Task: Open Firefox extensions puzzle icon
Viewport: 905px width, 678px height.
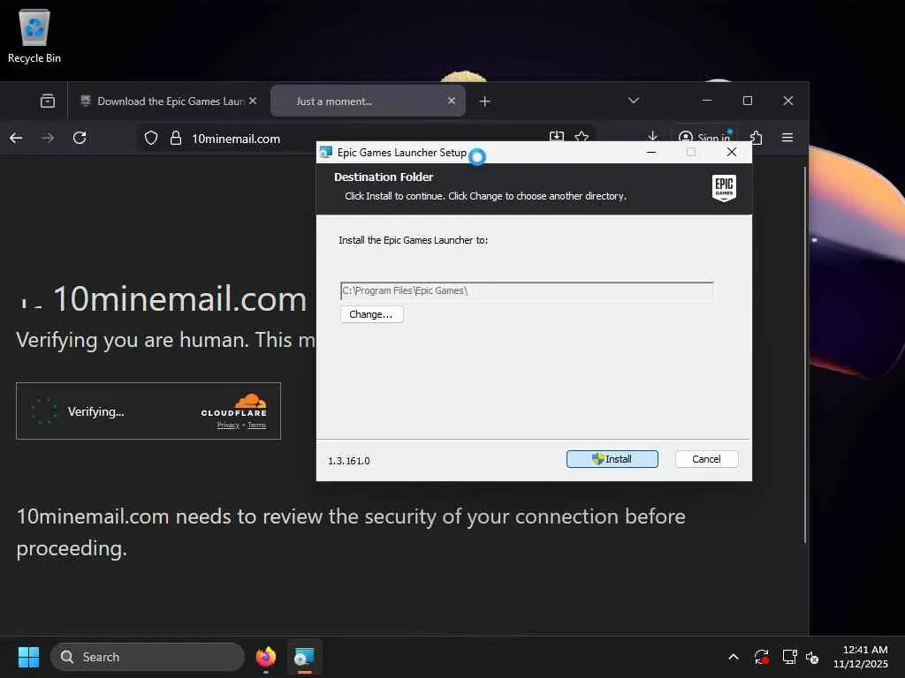Action: 757,137
